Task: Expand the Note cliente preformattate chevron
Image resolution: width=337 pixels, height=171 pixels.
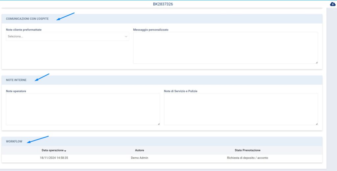Action: [x=126, y=36]
